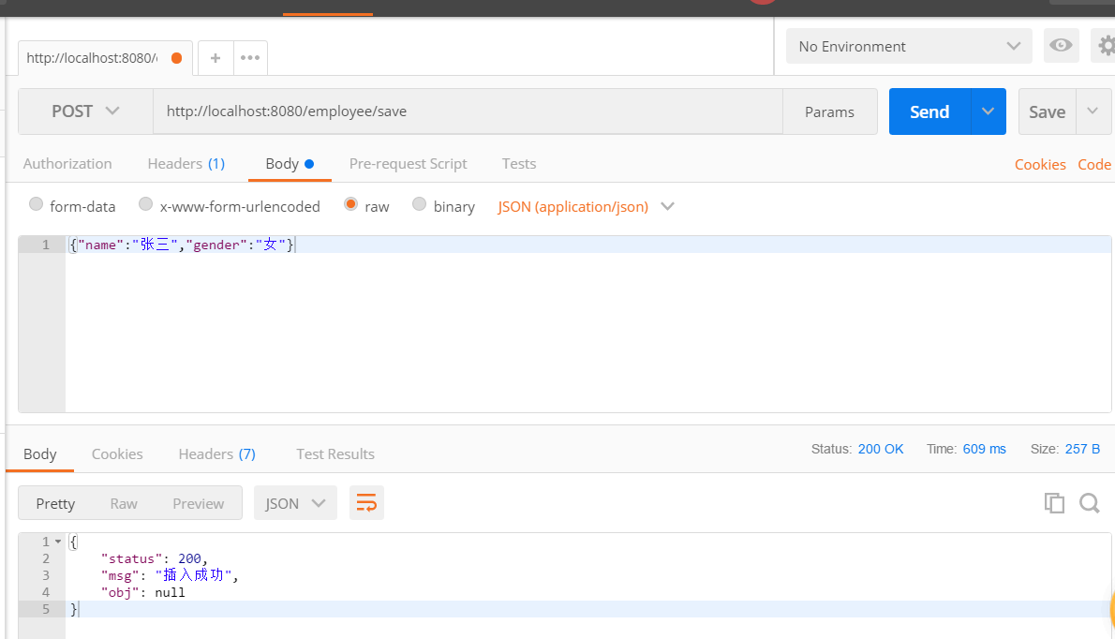This screenshot has height=639, width=1115.
Task: Select the form-data radio option
Action: tap(37, 204)
